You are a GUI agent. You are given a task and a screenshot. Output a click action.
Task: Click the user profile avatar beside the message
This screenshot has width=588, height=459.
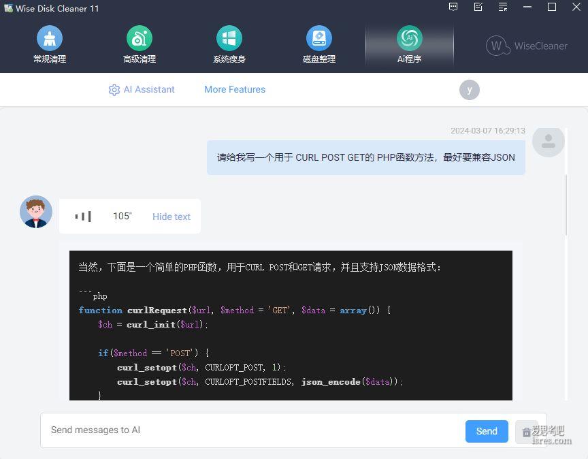pos(549,141)
